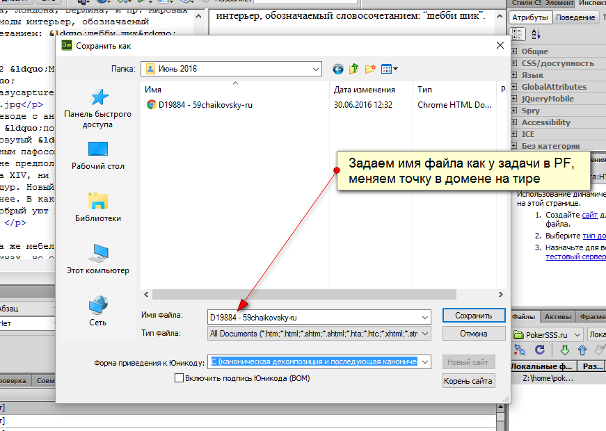Create a new folder in the dialog
This screenshot has width=606, height=431.
(370, 69)
